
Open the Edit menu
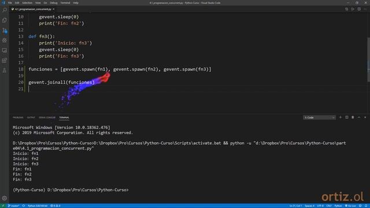pyautogui.click(x=17, y=3)
